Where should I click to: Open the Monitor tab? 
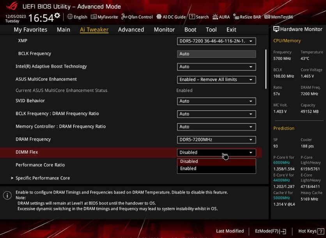(164, 30)
